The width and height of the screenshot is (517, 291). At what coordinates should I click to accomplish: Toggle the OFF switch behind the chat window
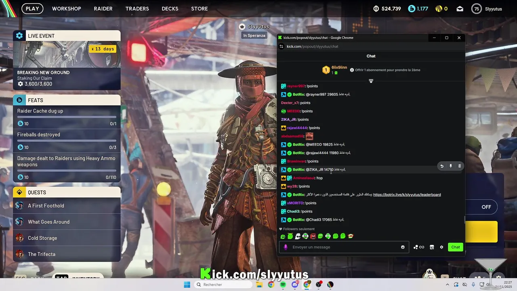(486, 207)
